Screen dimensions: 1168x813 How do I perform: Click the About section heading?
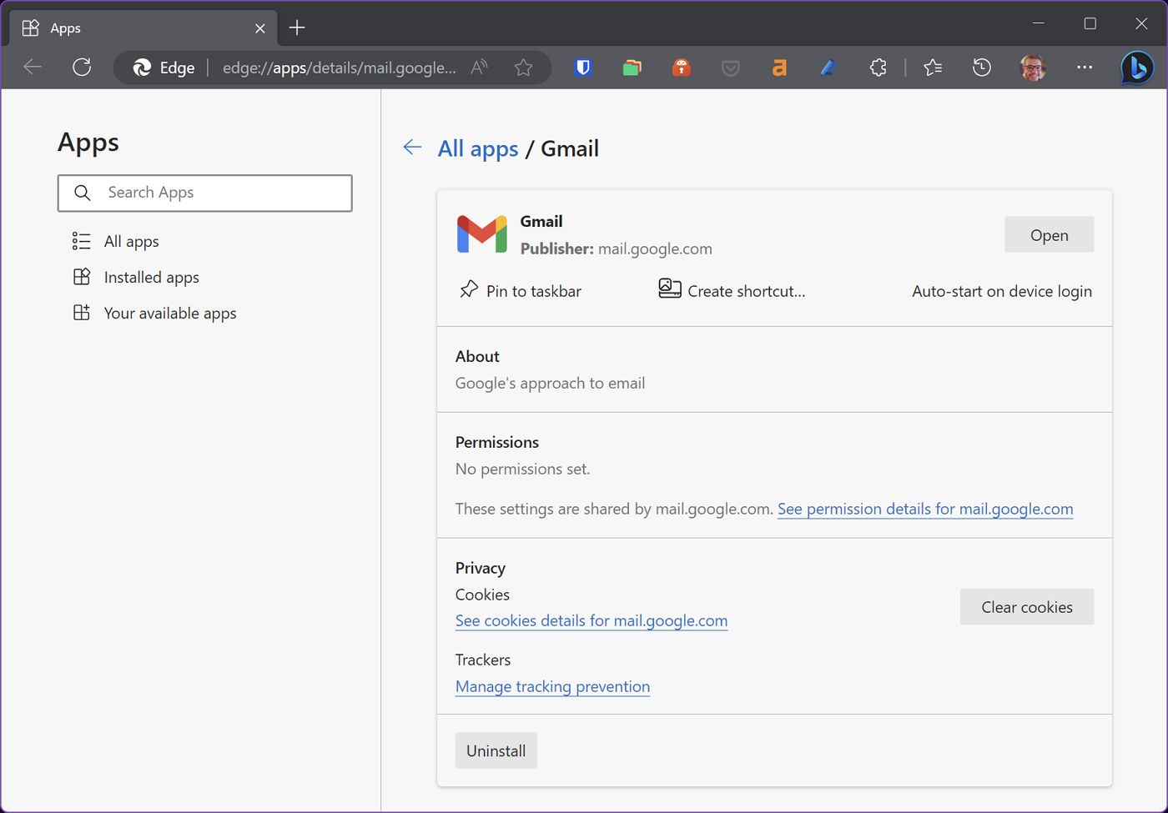point(477,356)
